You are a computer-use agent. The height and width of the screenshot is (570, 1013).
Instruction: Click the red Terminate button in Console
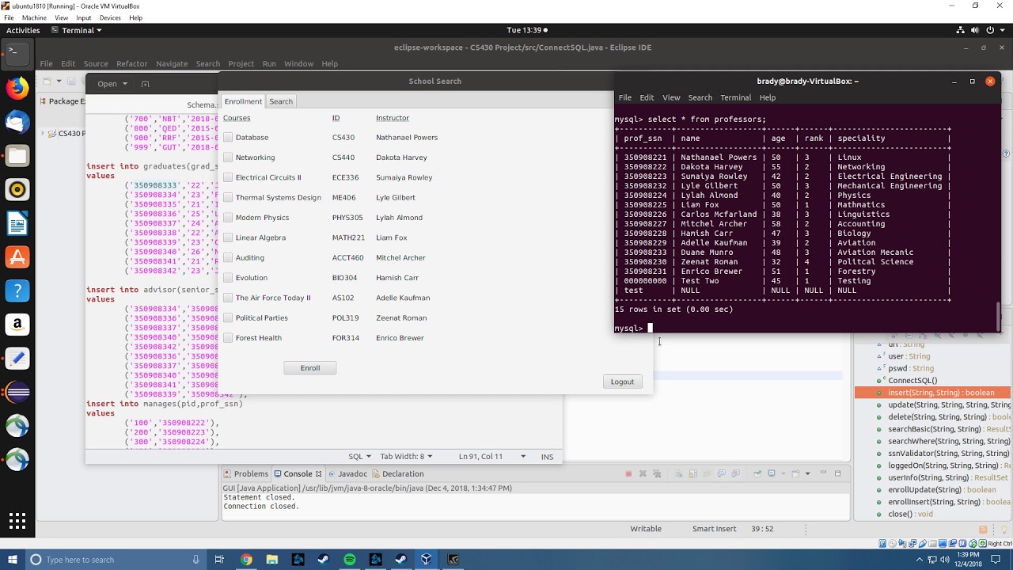coord(628,473)
